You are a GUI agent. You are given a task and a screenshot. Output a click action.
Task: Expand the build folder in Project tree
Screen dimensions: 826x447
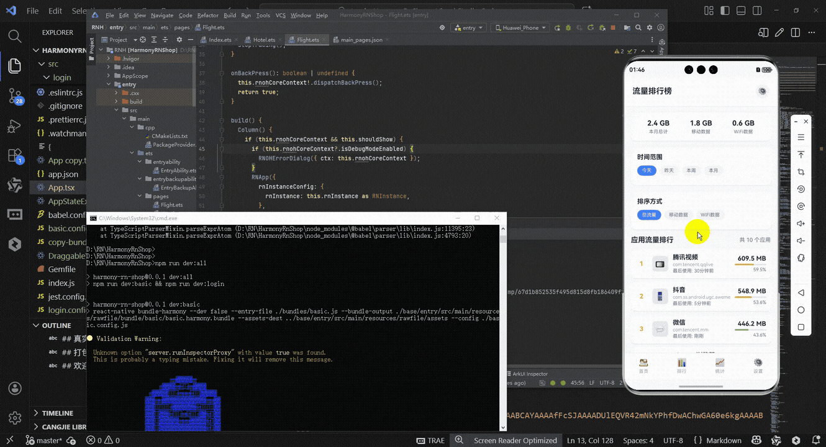click(x=116, y=102)
